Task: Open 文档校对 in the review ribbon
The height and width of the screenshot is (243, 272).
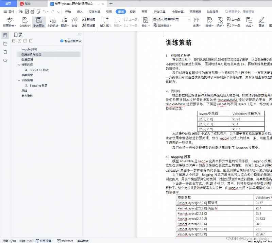Action: [x=25, y=22]
